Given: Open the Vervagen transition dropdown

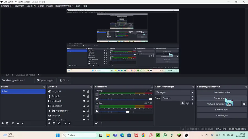Looking at the screenshot, I should 175,92.
